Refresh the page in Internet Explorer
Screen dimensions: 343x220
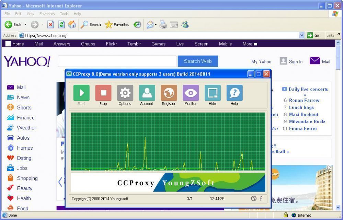pyautogui.click(x=61, y=24)
